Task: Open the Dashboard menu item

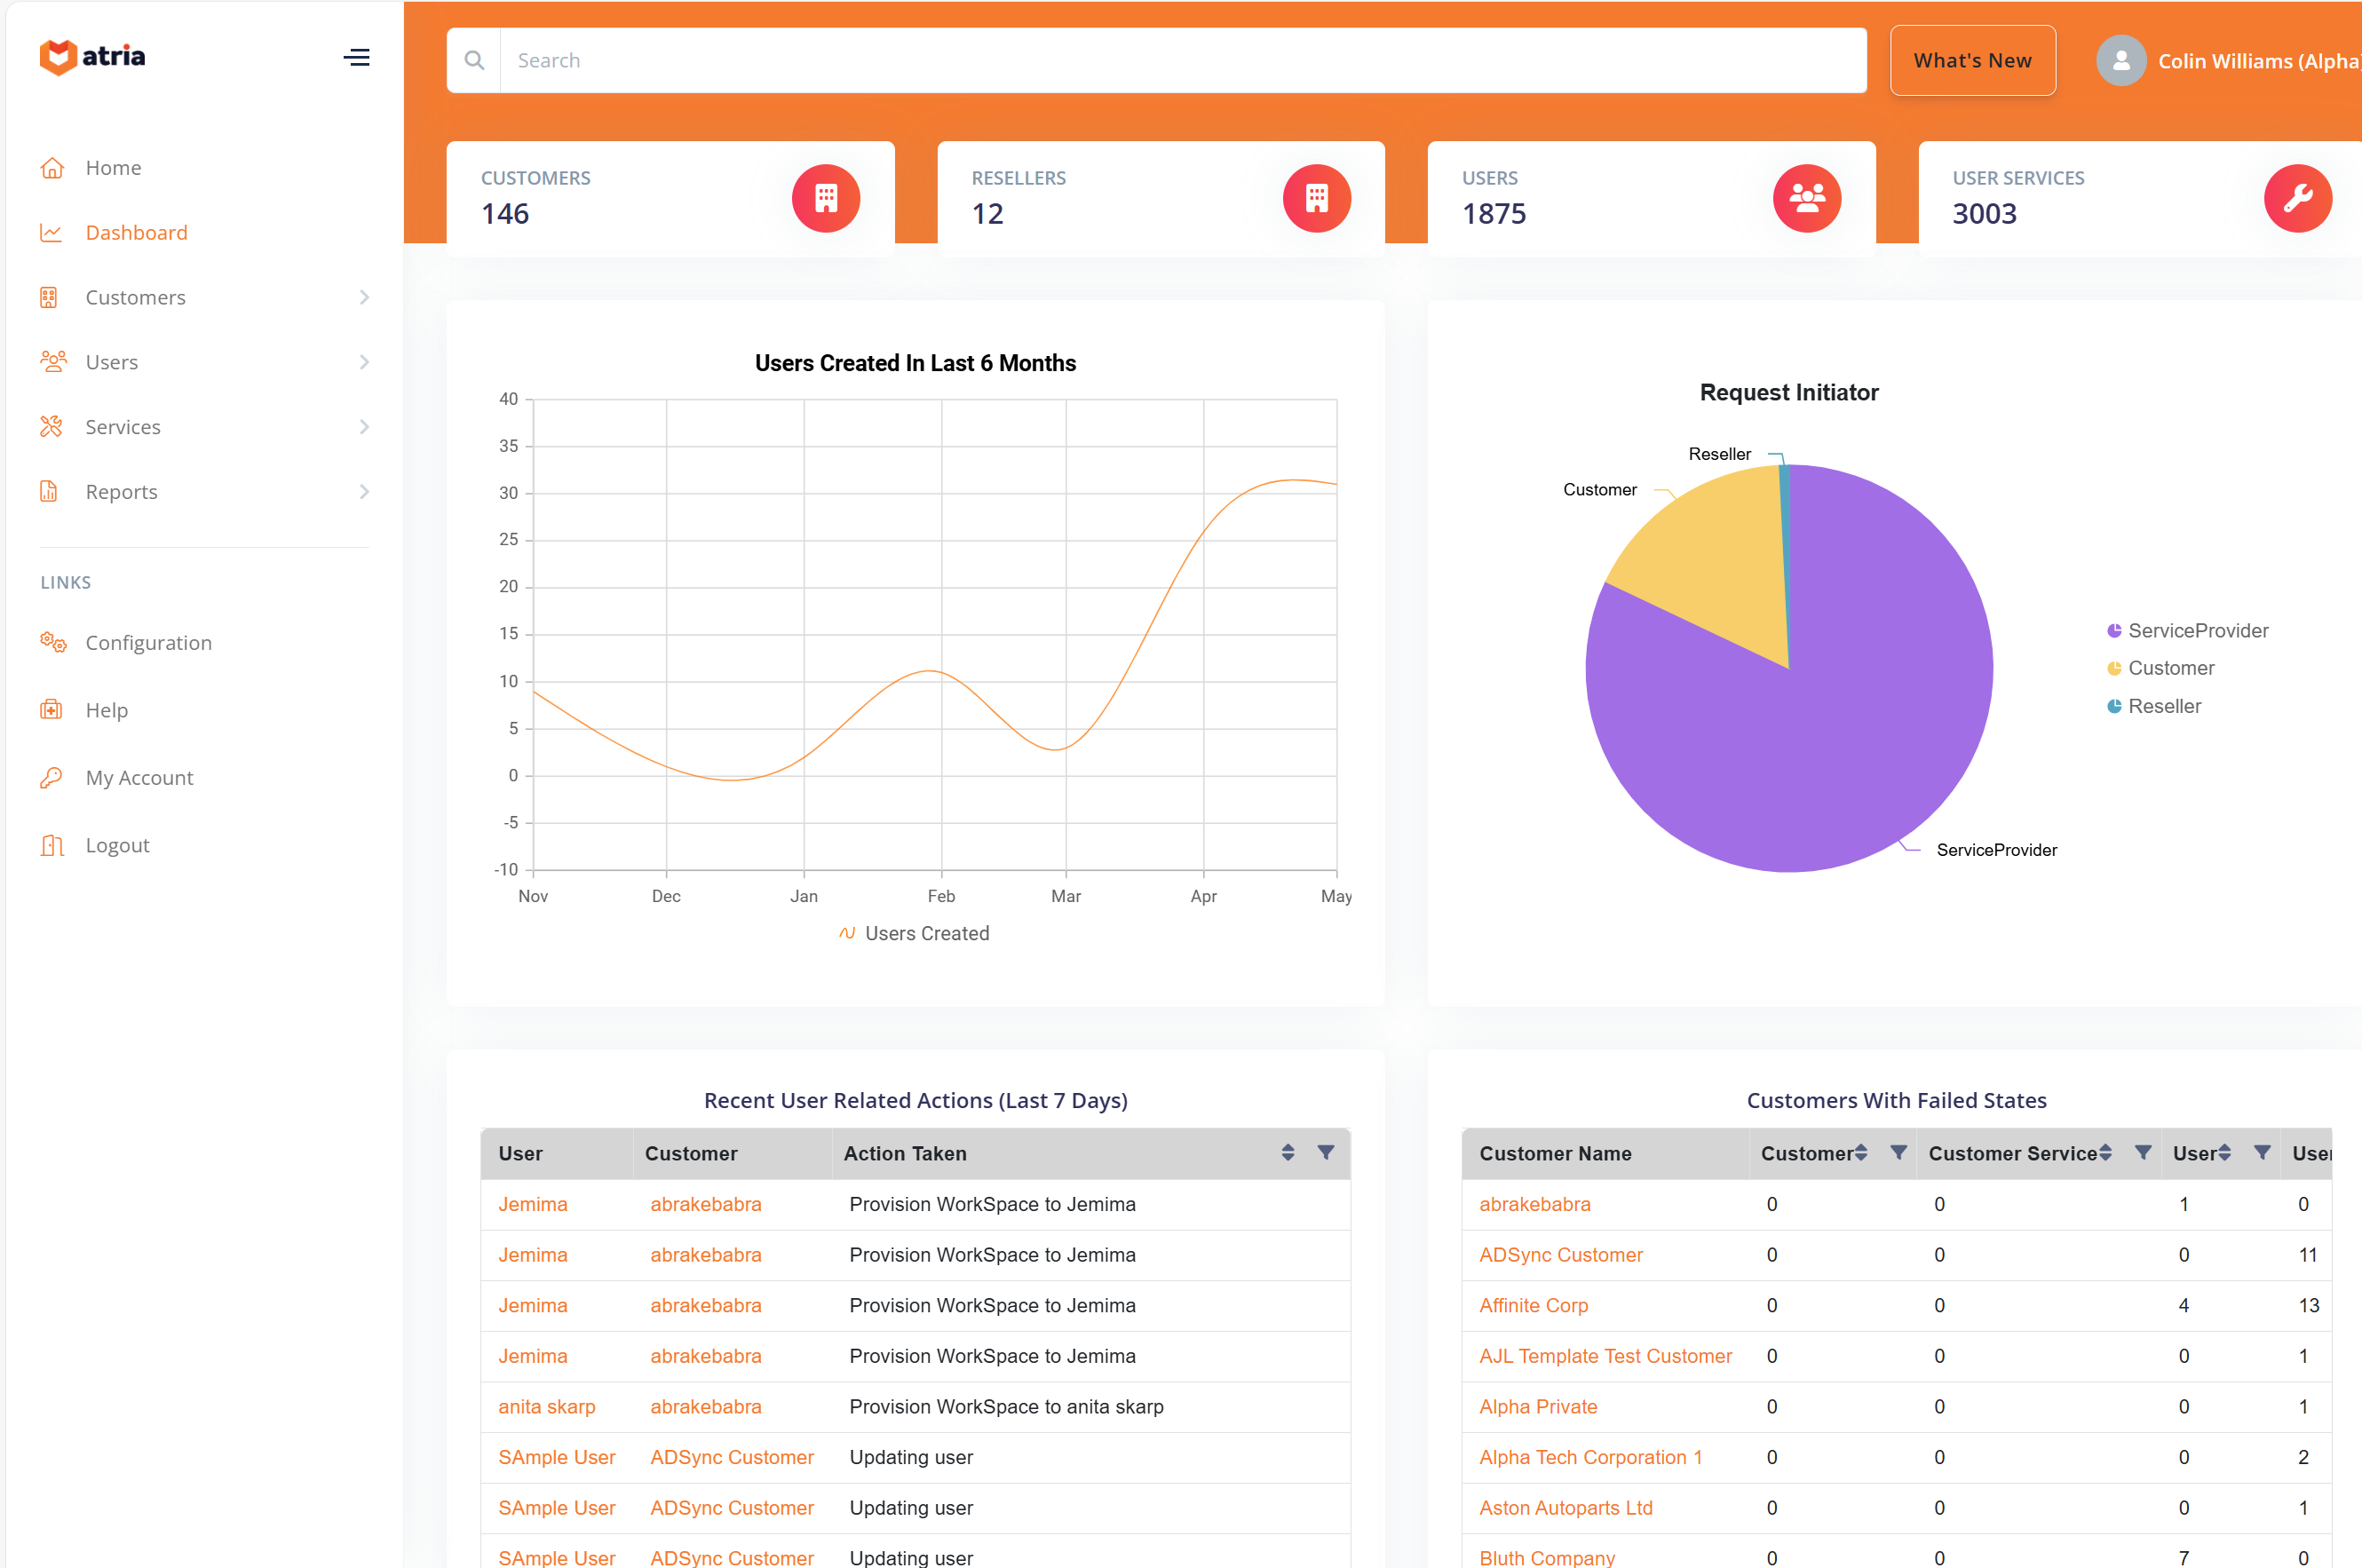Action: [x=136, y=232]
